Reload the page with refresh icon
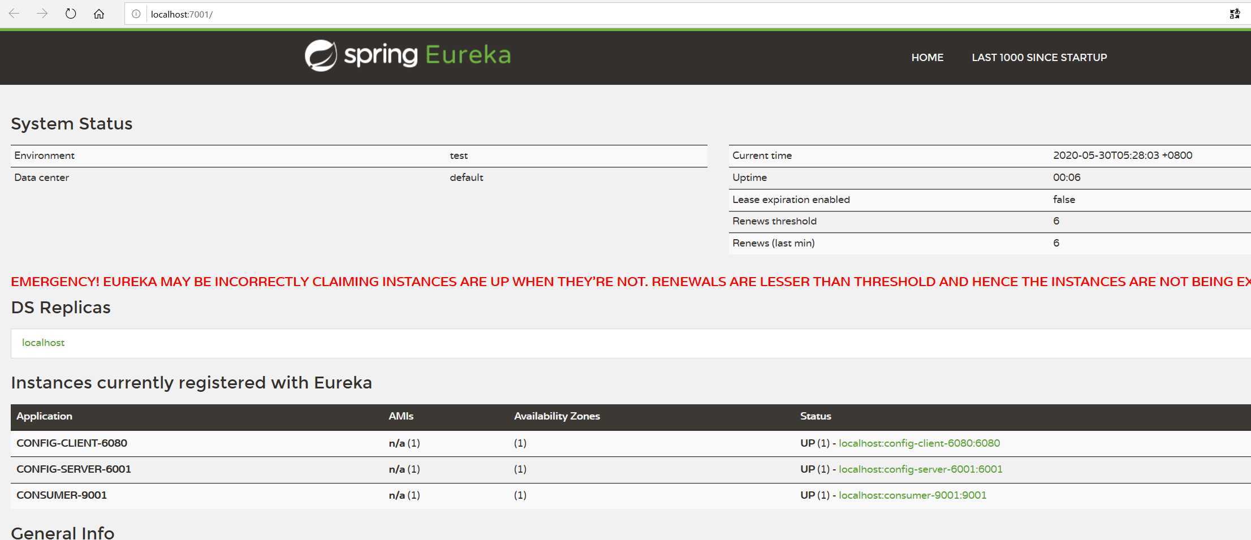 [x=71, y=14]
